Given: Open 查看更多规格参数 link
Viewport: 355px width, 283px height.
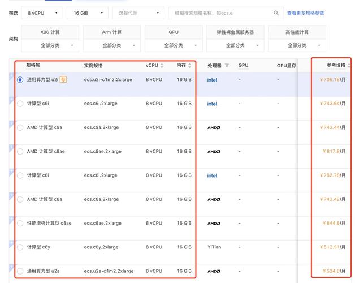Looking at the screenshot, I should 306,12.
